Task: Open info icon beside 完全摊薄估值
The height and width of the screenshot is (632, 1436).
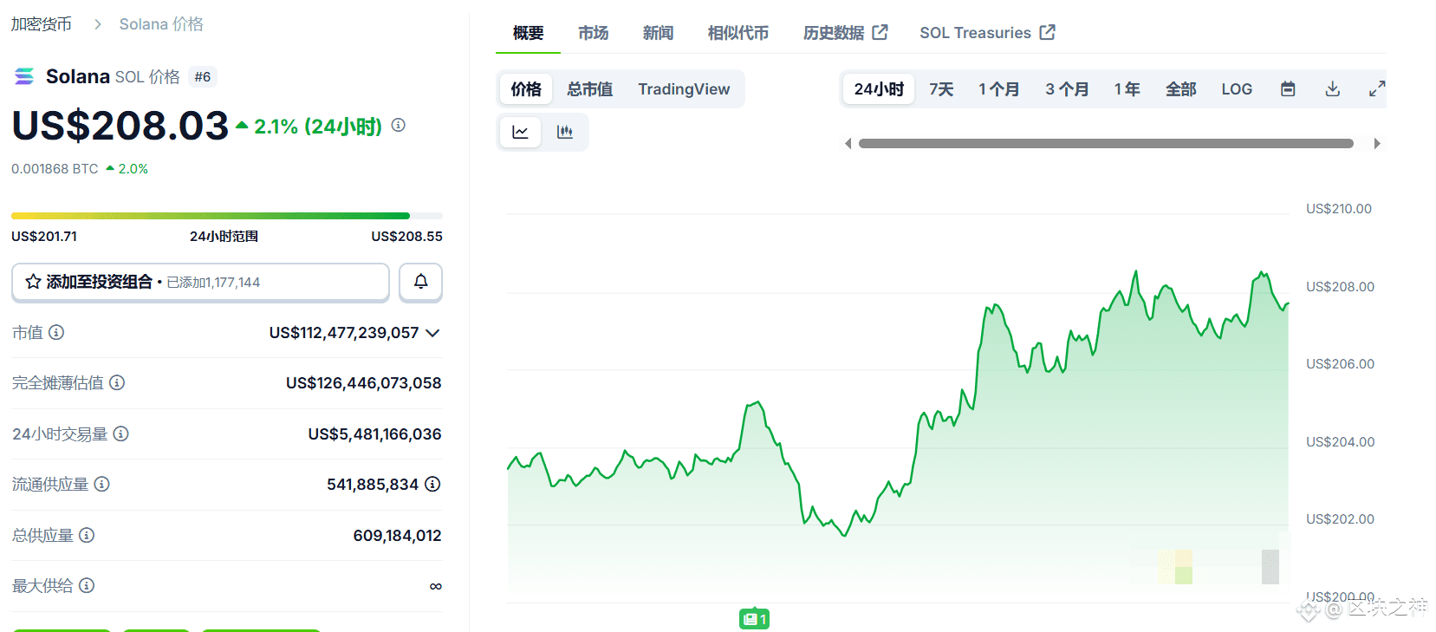Action: [117, 382]
